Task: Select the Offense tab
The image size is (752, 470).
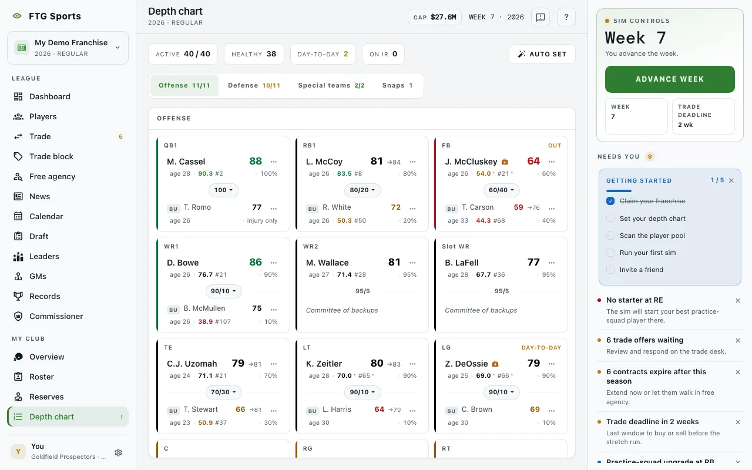Action: click(x=184, y=86)
